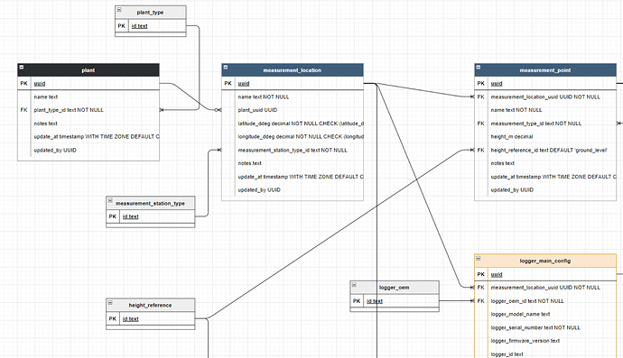Select height_m decimal row in measurement_point
This screenshot has height=358, width=623.
click(x=545, y=136)
